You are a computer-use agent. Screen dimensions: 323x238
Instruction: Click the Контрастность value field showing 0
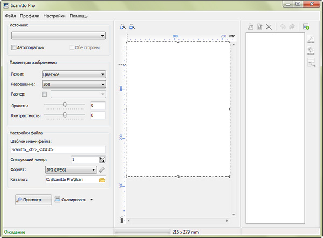[98, 115]
